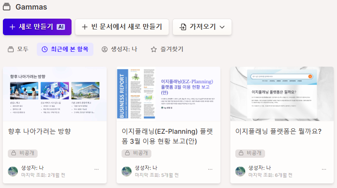Open more options on '향후 나아가려는 방향' card
This screenshot has width=337, height=188.
pos(97,169)
